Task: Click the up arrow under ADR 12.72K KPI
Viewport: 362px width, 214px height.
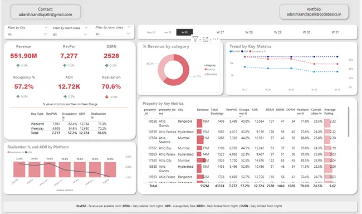Action: (65, 96)
